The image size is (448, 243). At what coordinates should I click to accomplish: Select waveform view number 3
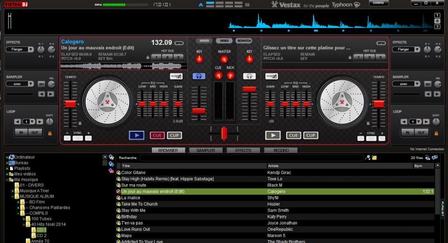point(437,26)
